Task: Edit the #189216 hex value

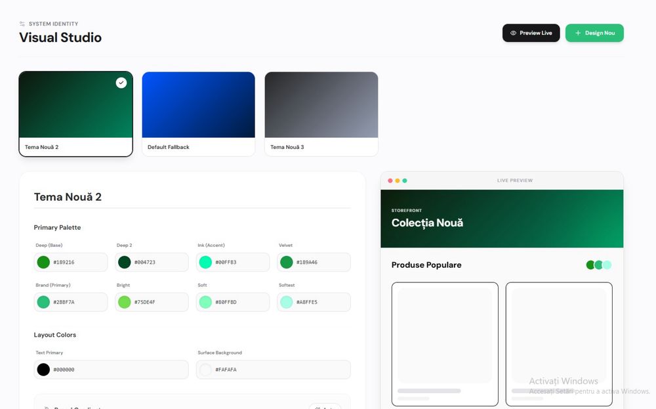Action: click(x=64, y=263)
